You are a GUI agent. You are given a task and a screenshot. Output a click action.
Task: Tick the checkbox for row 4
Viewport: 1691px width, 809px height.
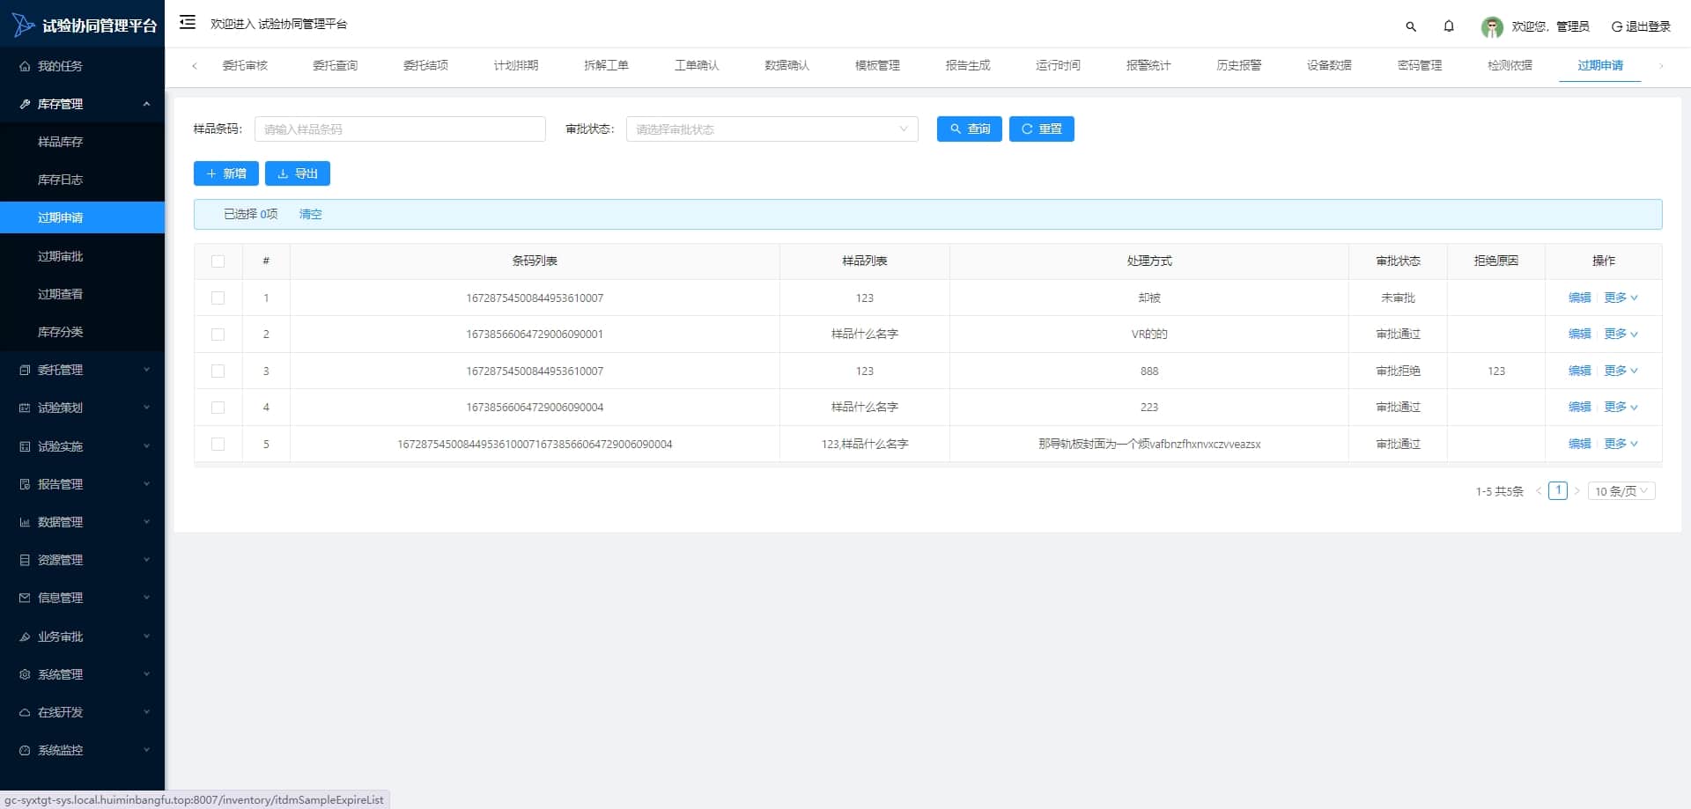pyautogui.click(x=218, y=408)
